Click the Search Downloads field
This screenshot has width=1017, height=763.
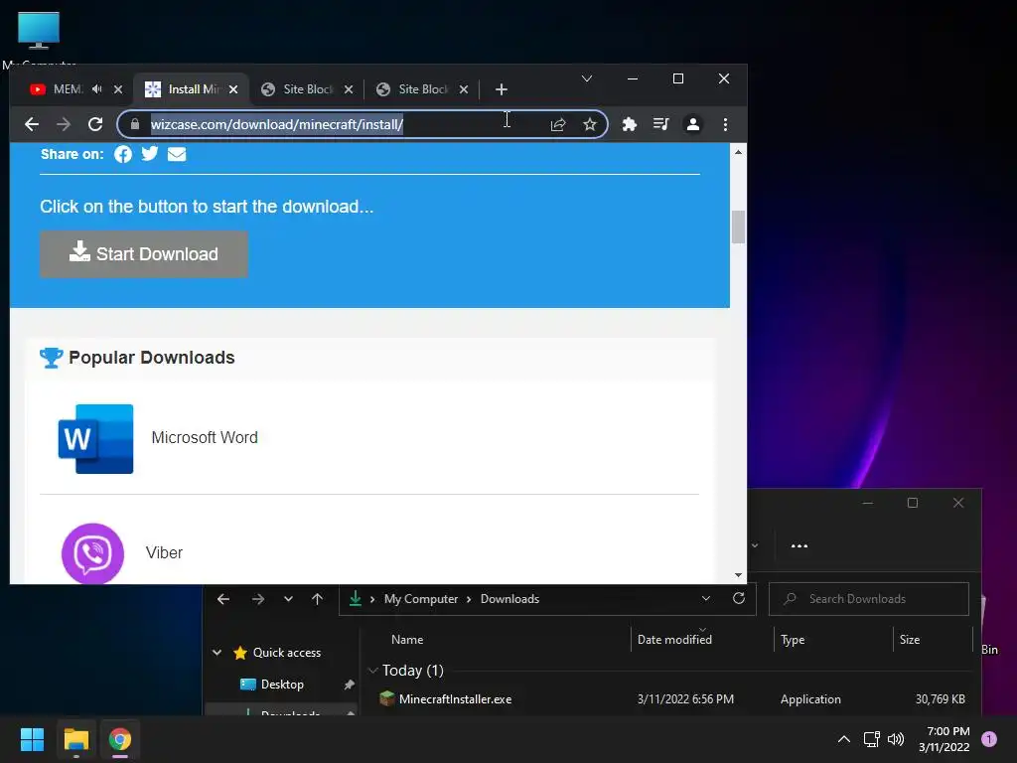click(x=868, y=599)
